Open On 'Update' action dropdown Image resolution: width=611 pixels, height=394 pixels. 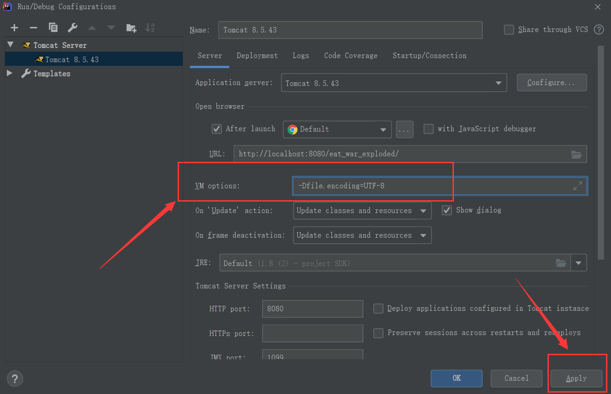[423, 211]
